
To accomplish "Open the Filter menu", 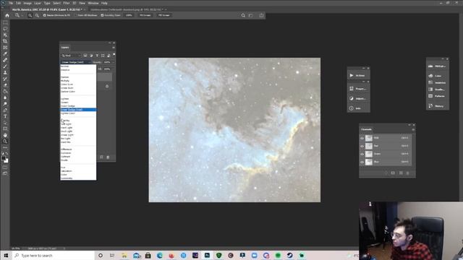I will click(67, 3).
